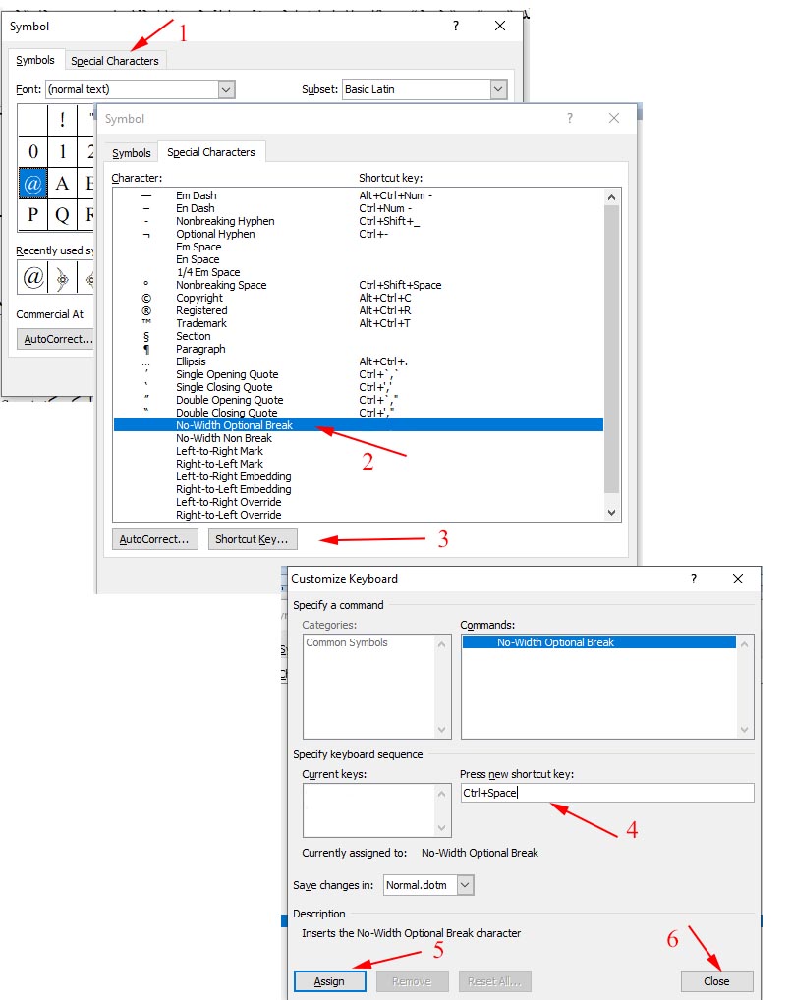Click the highlighted @ symbol in the grid
This screenshot has width=792, height=1000.
(x=33, y=183)
